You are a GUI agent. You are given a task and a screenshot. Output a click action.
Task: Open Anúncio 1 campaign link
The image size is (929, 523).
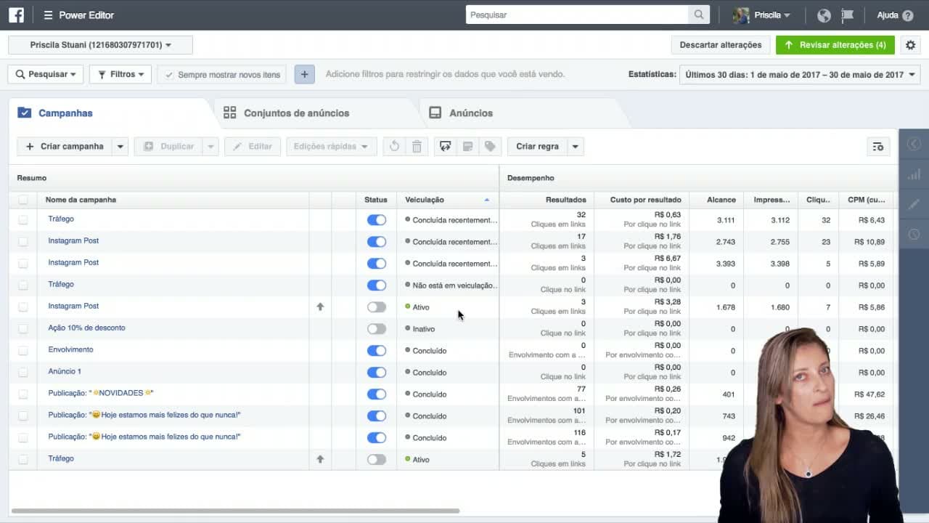(65, 371)
